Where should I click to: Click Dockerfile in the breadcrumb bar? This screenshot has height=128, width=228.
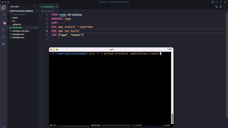49,11
